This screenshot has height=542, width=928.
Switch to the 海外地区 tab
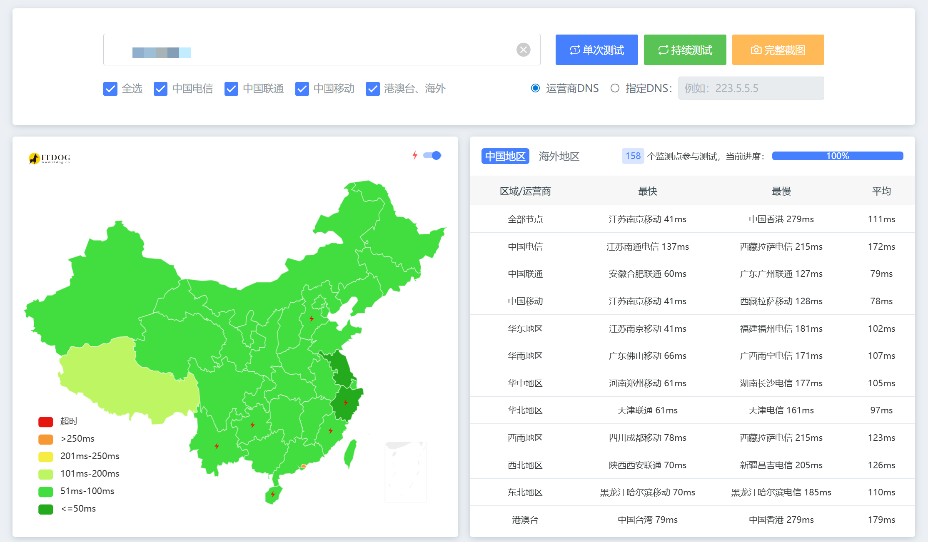point(559,157)
